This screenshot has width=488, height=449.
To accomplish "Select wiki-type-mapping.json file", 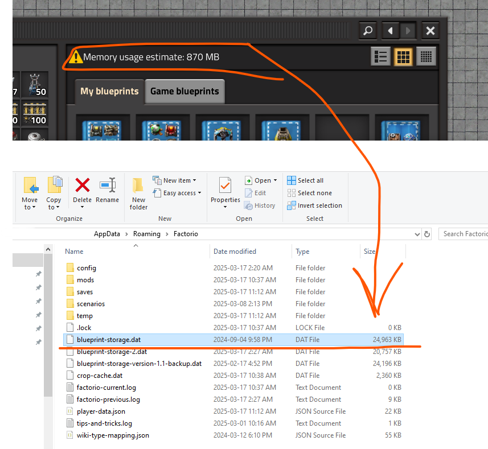I will tap(233, 435).
